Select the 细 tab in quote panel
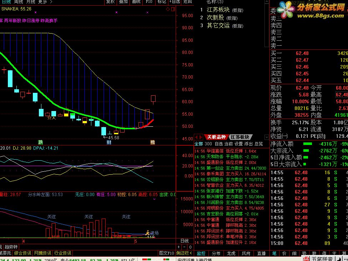This screenshot has height=261, width=348. point(294,253)
